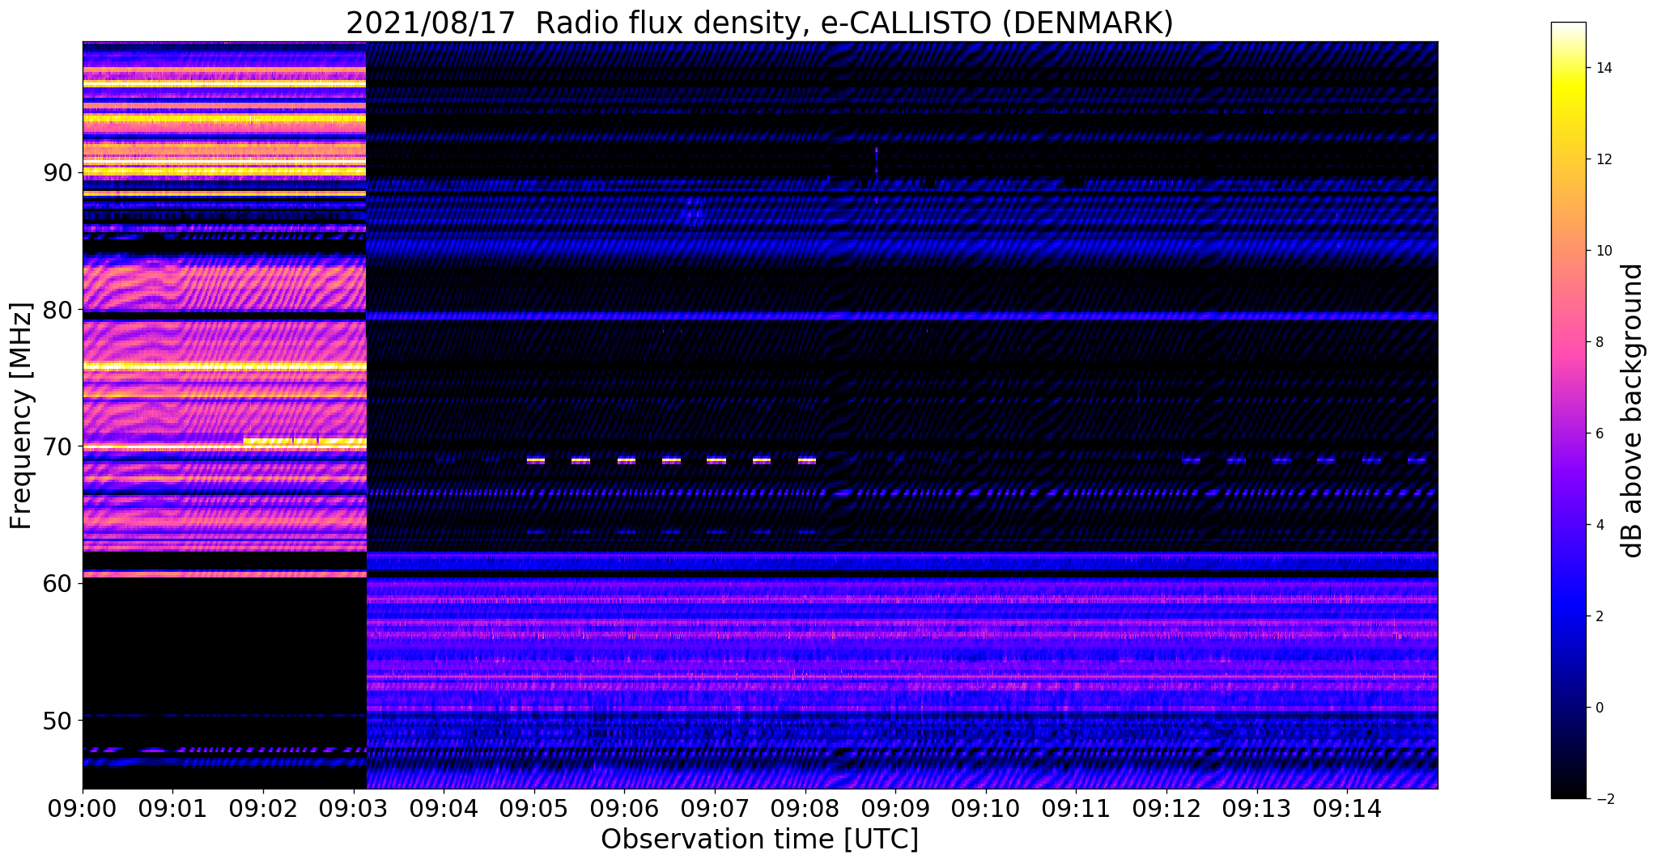Click the 09:04 time tick label
The image size is (1657, 863).
(444, 809)
